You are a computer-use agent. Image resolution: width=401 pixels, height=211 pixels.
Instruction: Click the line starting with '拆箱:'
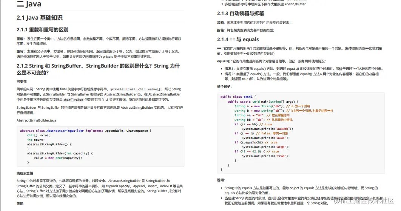246,30
